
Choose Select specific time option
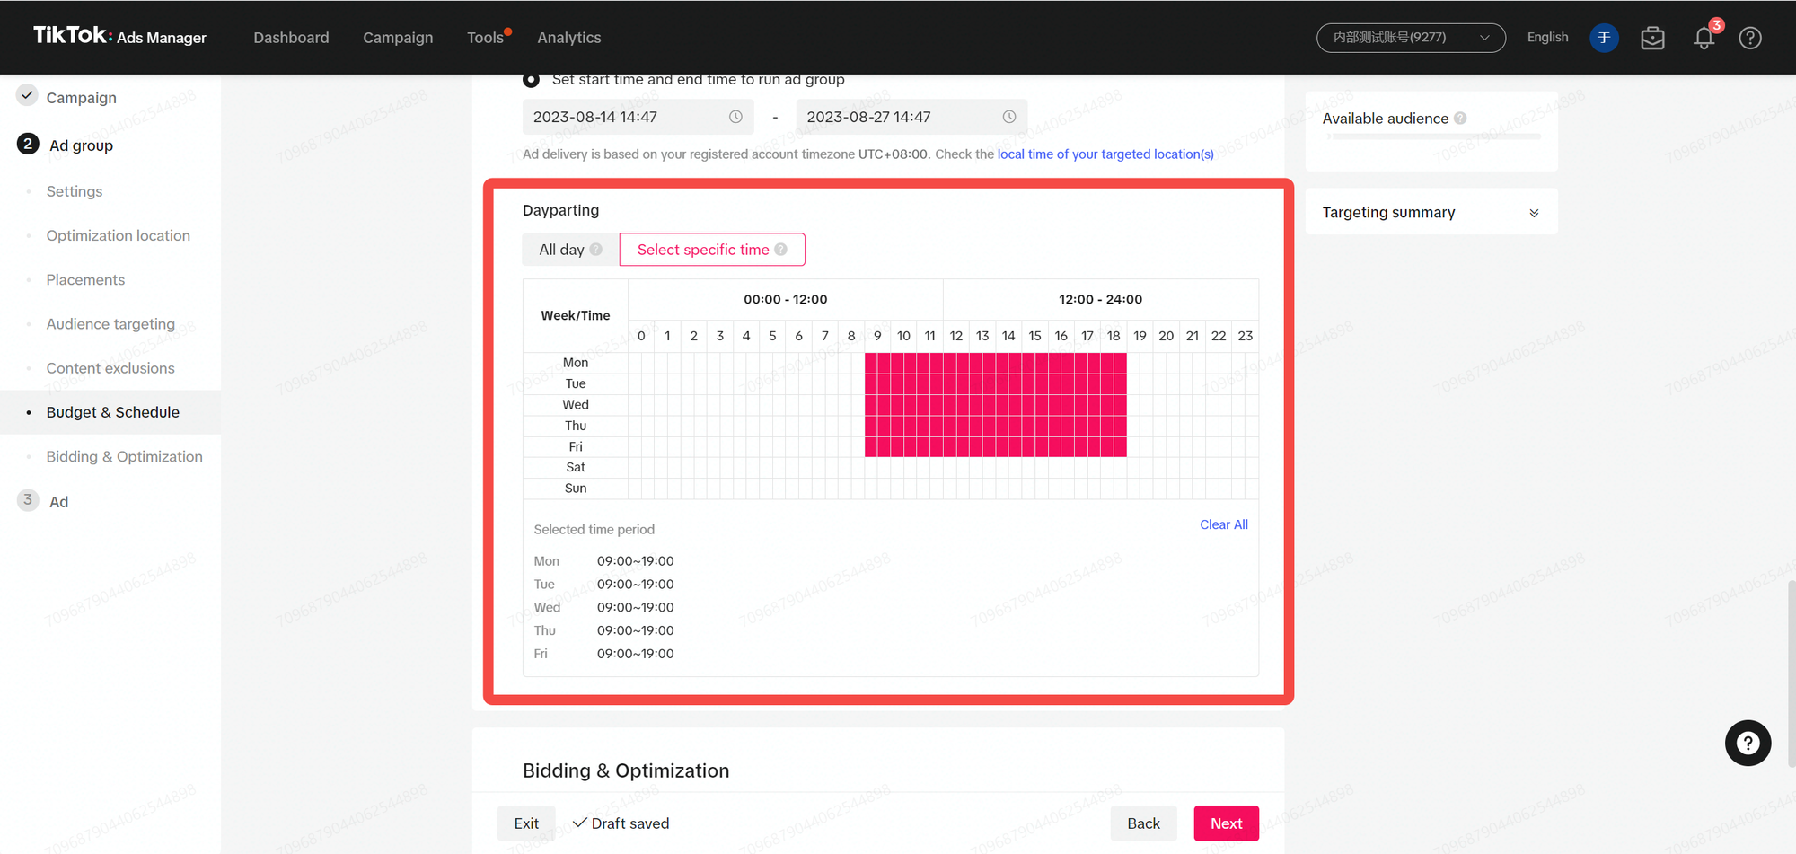[x=702, y=250]
